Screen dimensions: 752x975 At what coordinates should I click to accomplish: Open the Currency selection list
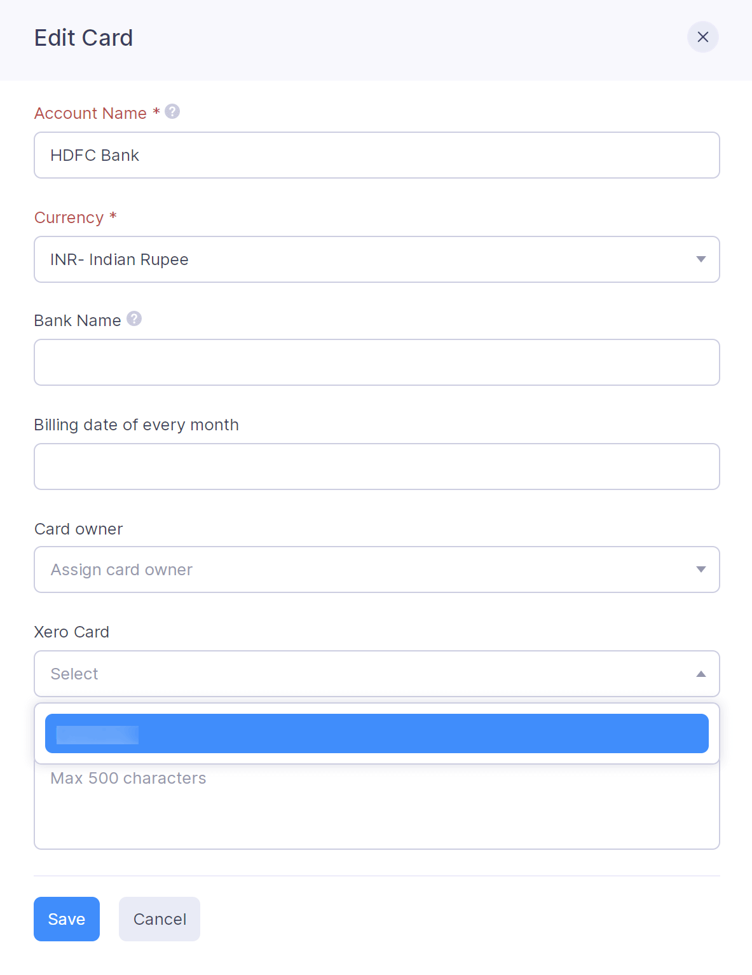[376, 259]
